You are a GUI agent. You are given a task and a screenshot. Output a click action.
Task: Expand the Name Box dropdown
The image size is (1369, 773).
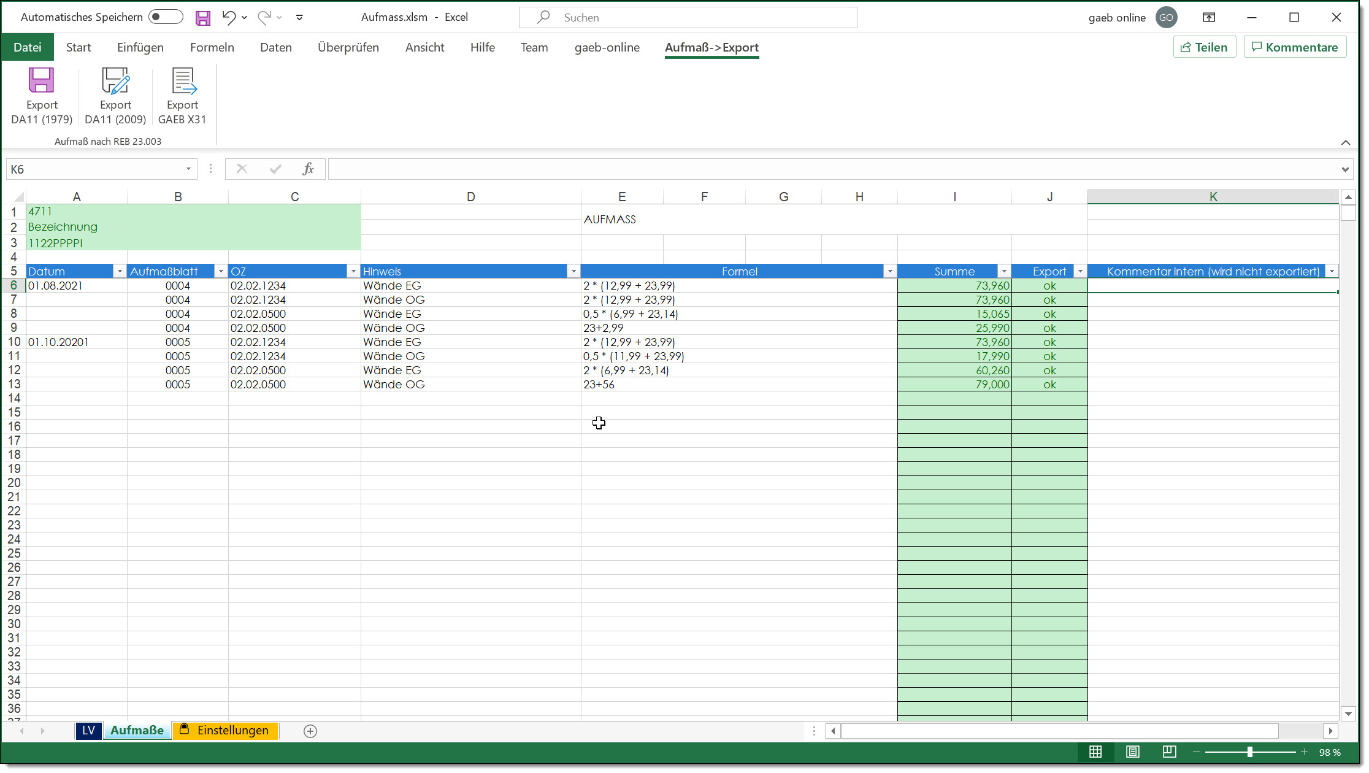(x=188, y=169)
